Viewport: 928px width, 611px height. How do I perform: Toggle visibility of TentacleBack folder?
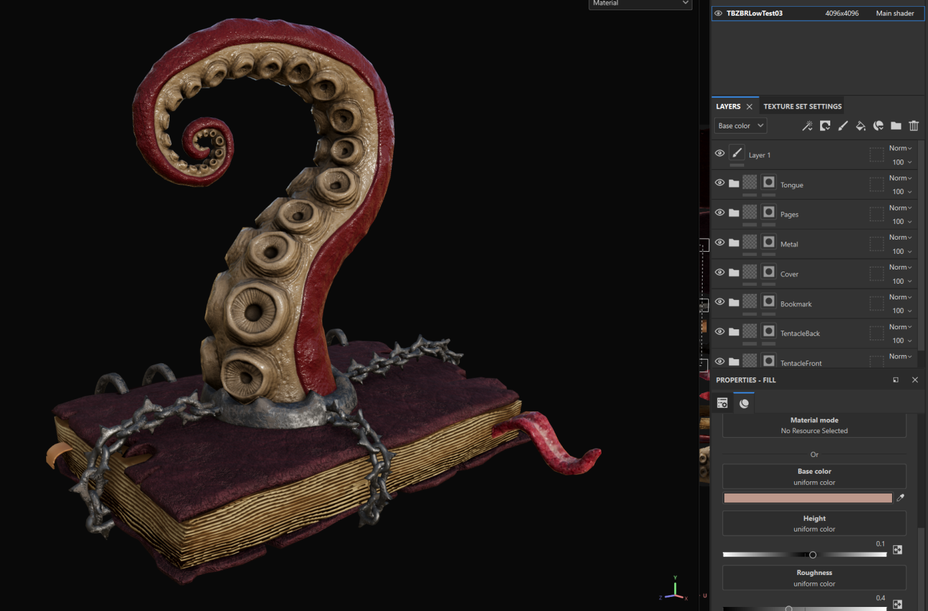720,331
